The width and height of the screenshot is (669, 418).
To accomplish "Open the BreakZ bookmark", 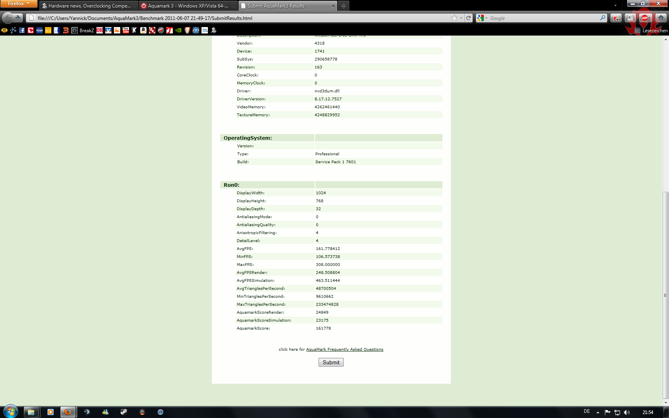I will (83, 30).
